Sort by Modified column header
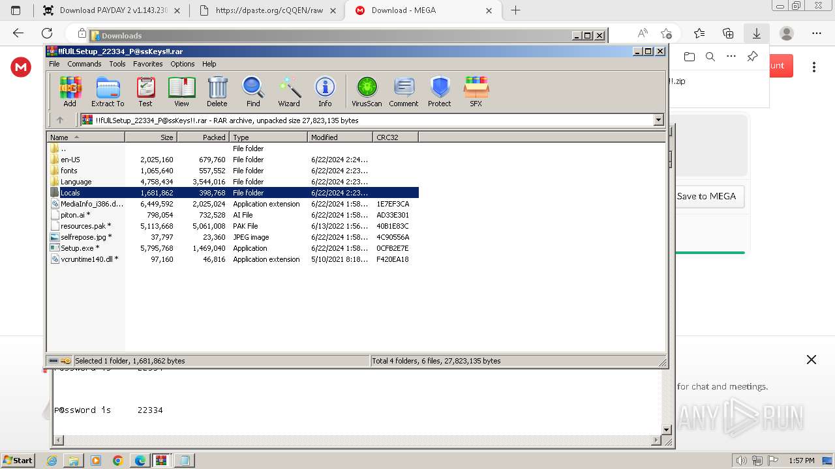835x469 pixels. [x=340, y=137]
